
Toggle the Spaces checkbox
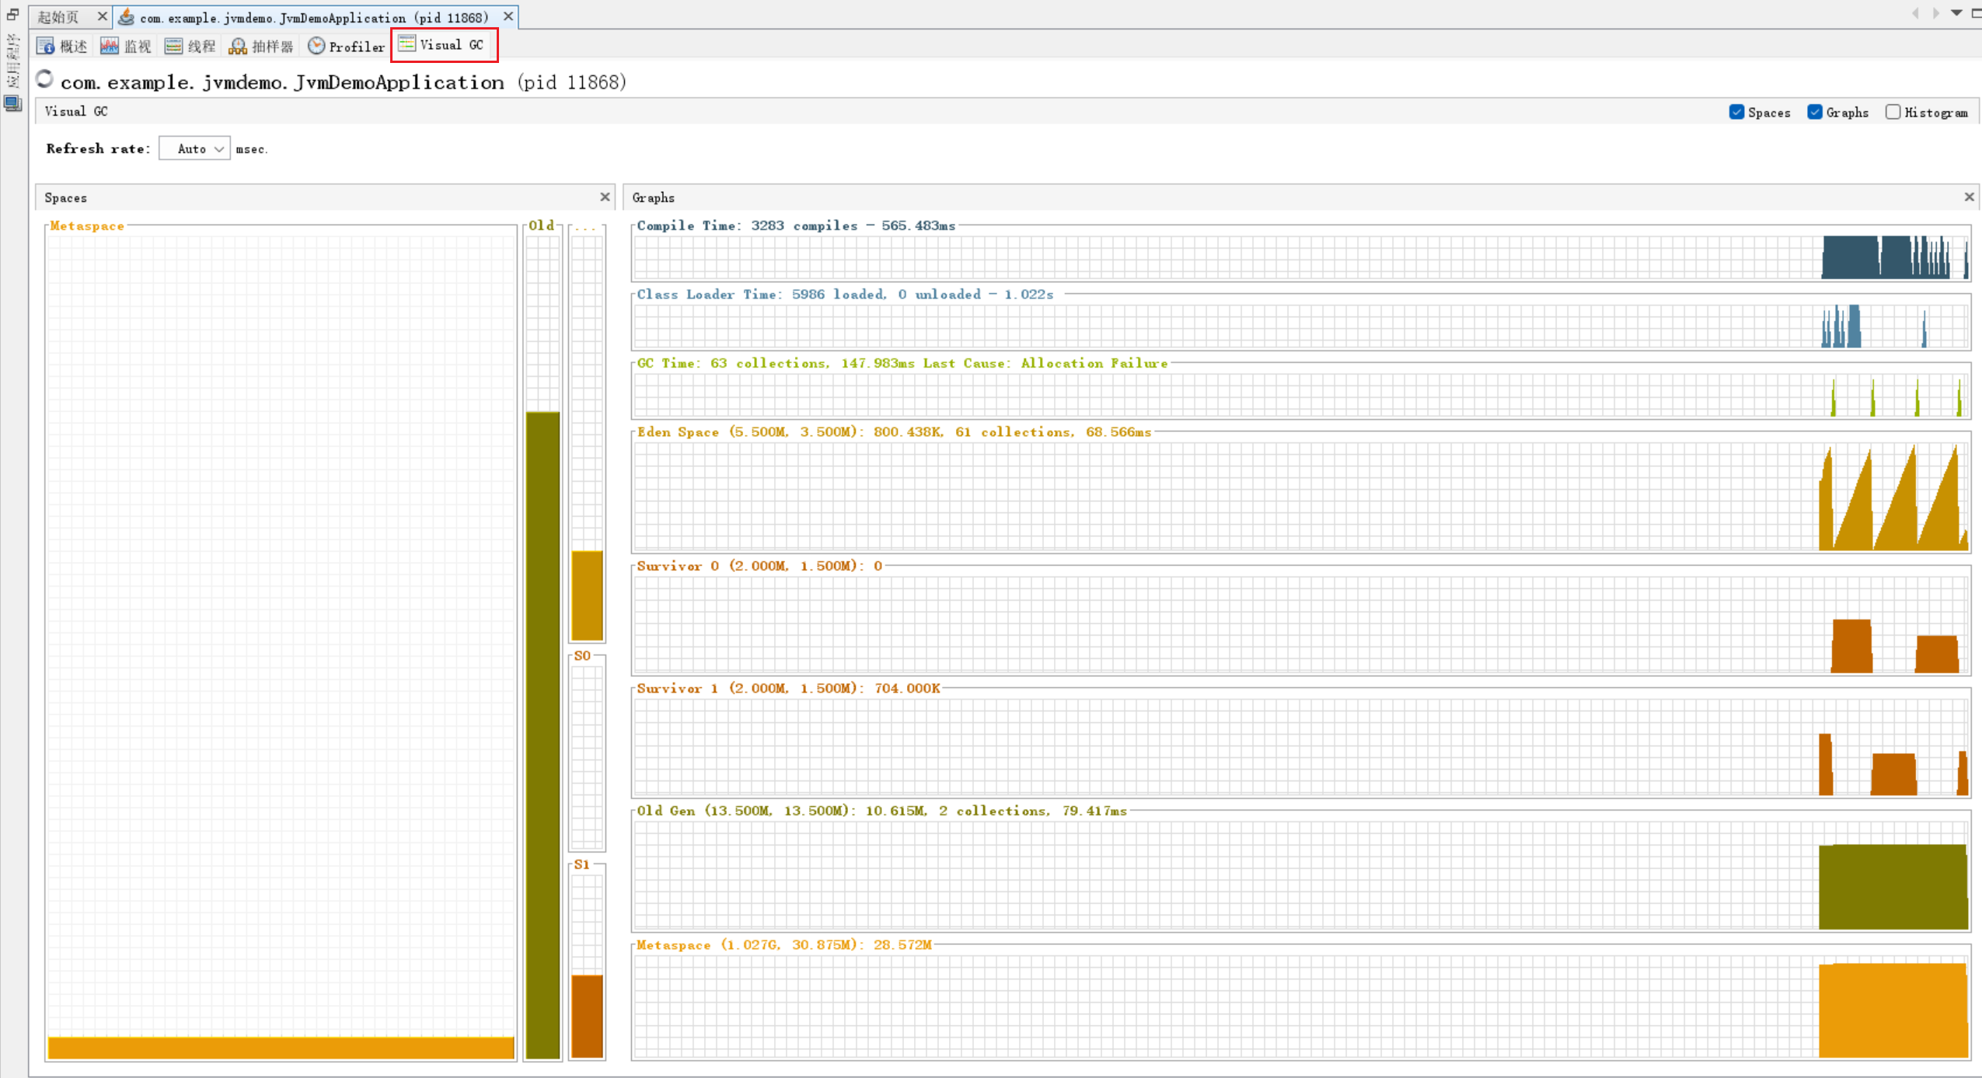1736,112
